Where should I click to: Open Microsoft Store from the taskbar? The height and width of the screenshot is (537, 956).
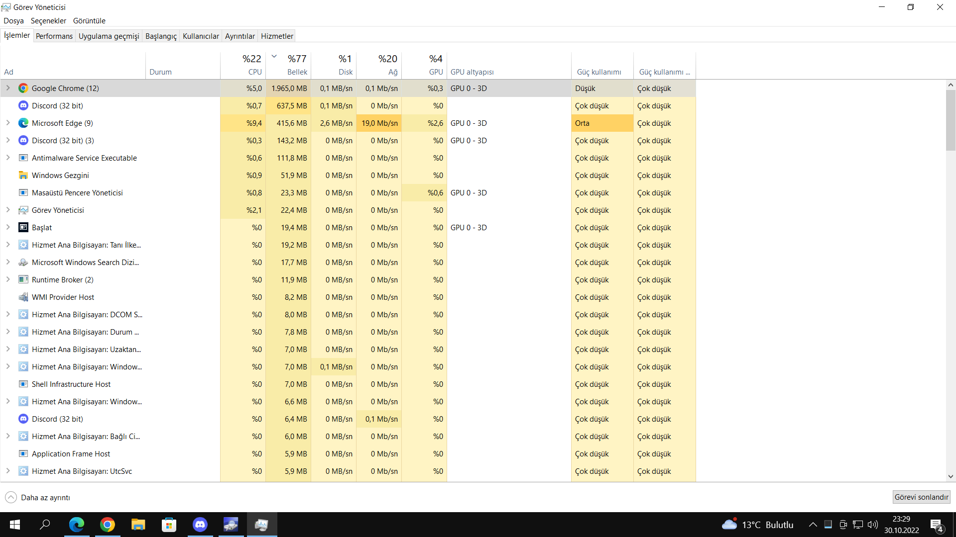coord(169,525)
